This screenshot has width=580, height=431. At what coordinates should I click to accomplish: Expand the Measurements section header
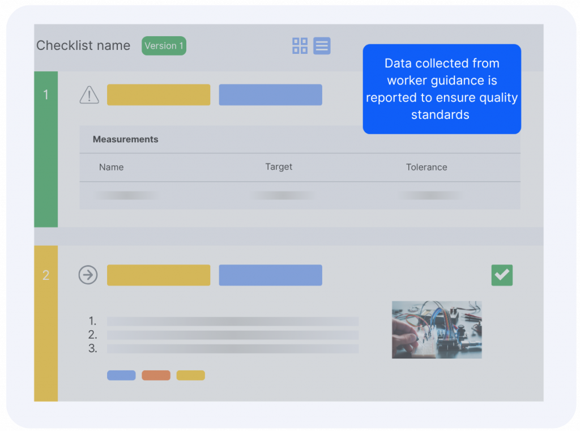(x=126, y=139)
